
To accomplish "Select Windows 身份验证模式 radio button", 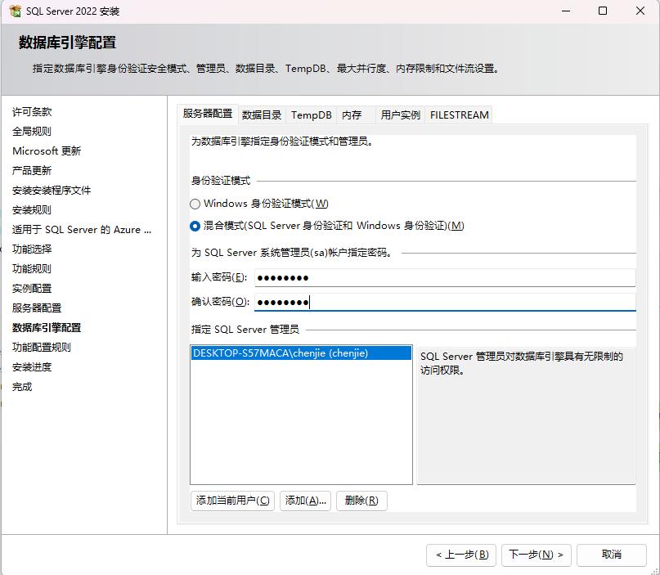I will point(195,204).
